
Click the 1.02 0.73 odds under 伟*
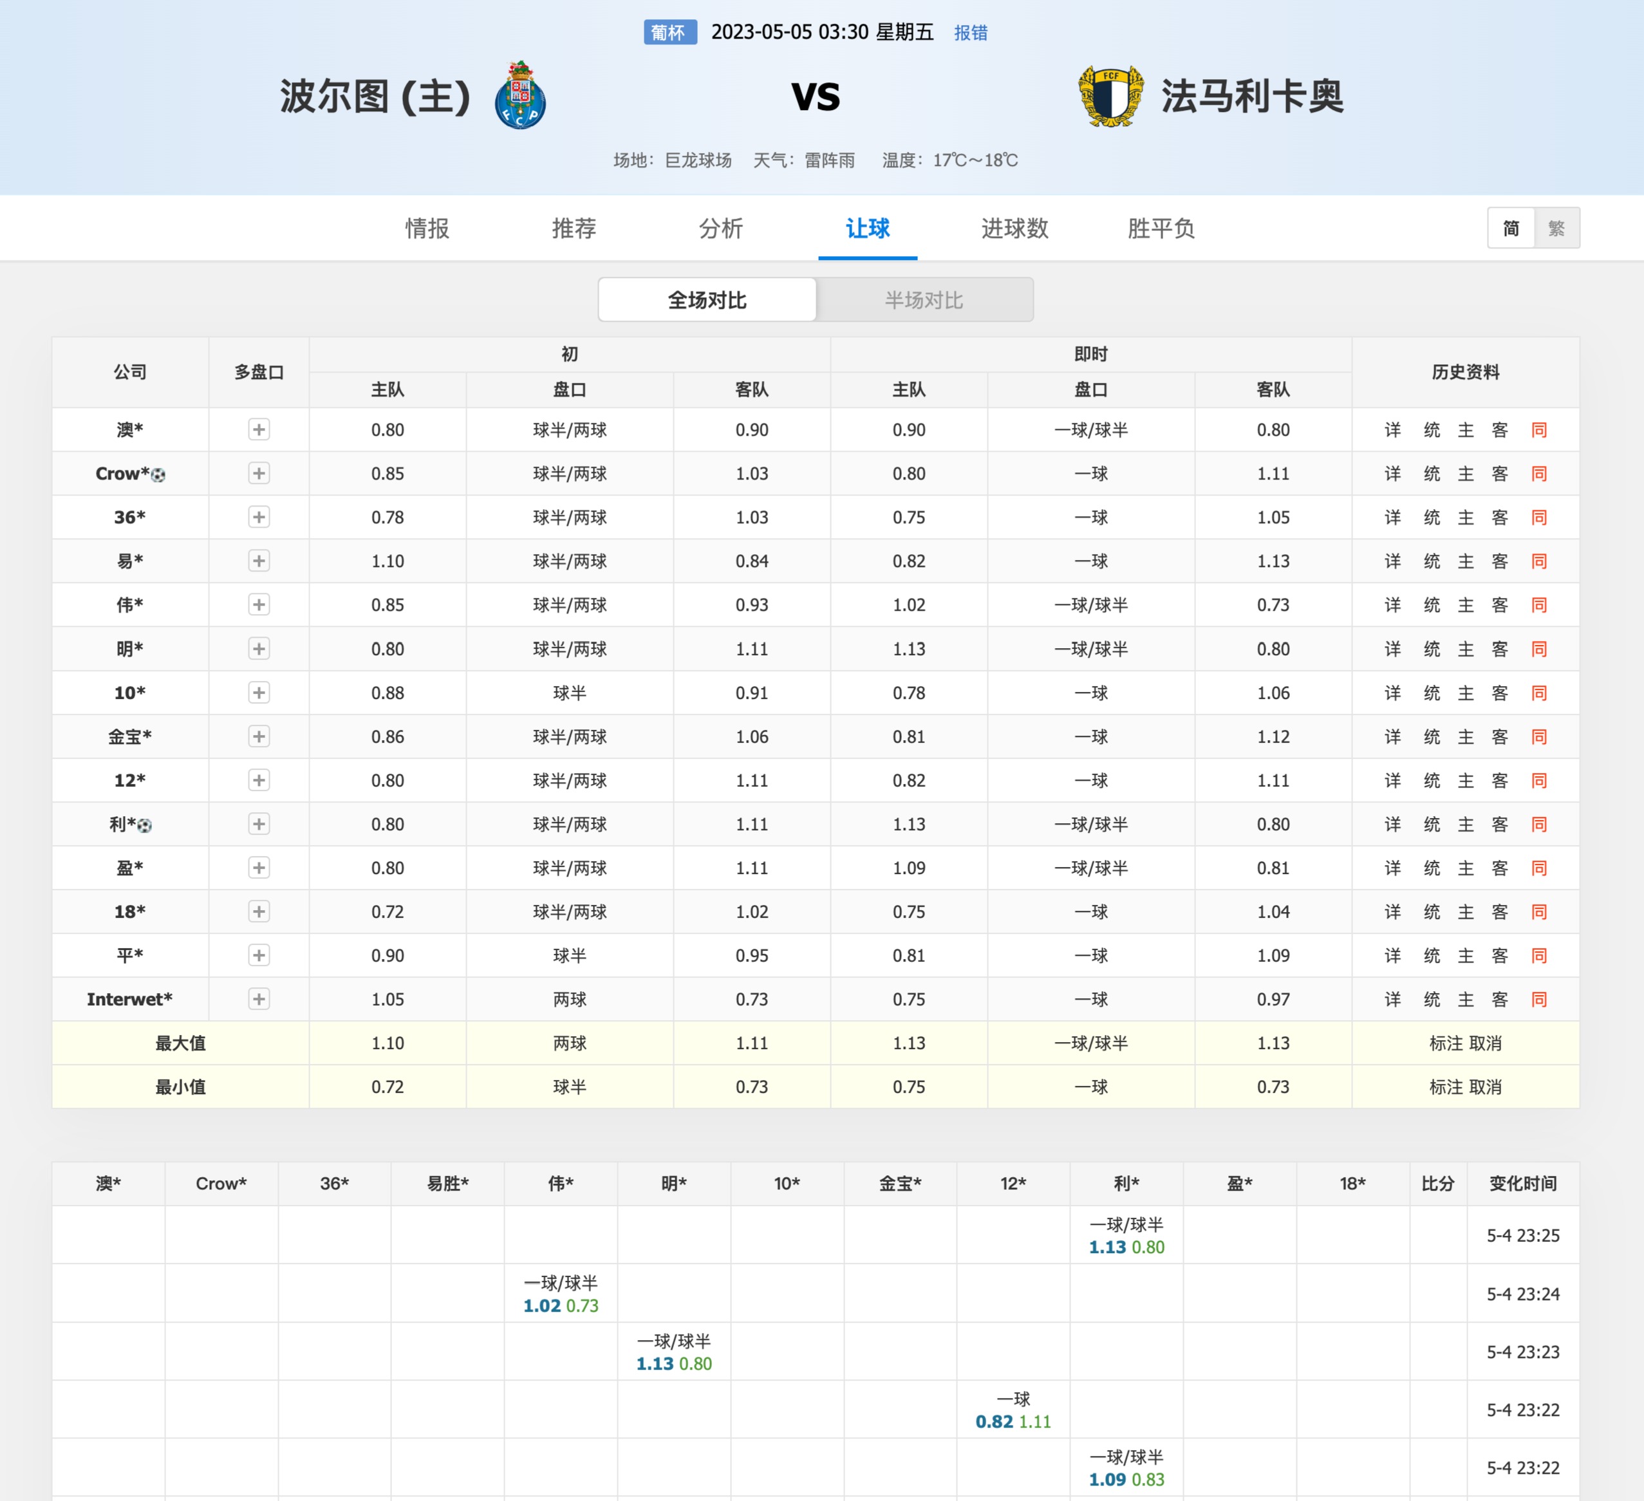coord(561,1306)
